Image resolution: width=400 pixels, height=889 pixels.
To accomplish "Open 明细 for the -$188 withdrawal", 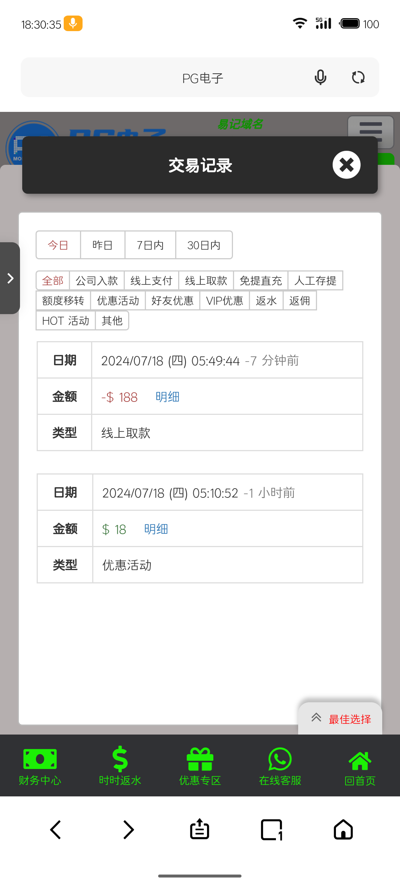I will tap(167, 397).
